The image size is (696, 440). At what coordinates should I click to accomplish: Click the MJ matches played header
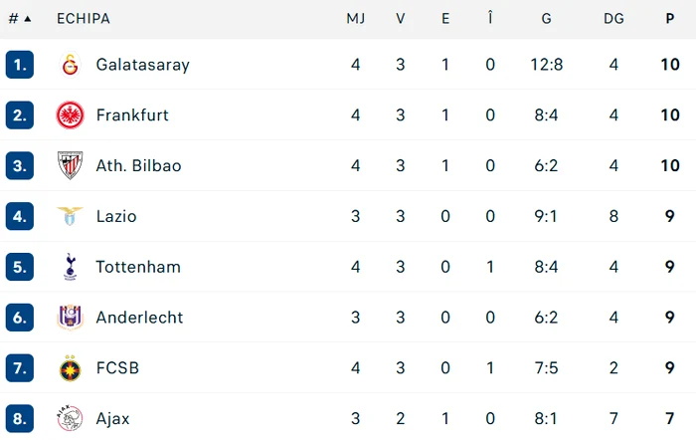click(x=356, y=19)
